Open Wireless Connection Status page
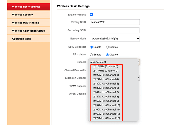172x125 pixels. coord(28,31)
